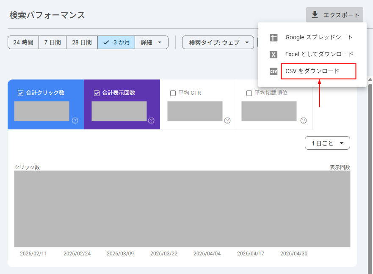
Task: Choose Google スプレッドシート export option
Action: click(x=312, y=38)
